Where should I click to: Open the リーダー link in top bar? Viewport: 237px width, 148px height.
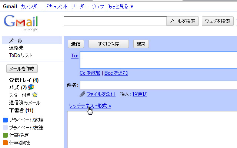pyautogui.click(x=80, y=7)
